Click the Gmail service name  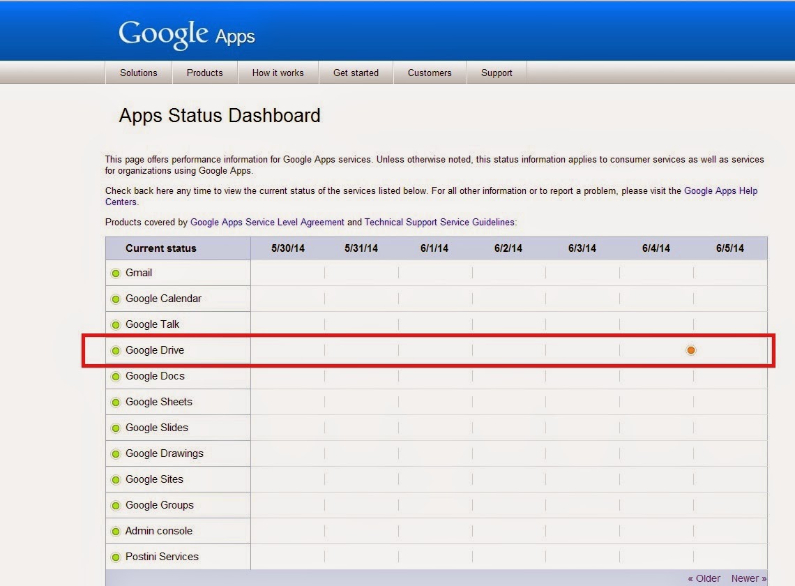coord(139,273)
